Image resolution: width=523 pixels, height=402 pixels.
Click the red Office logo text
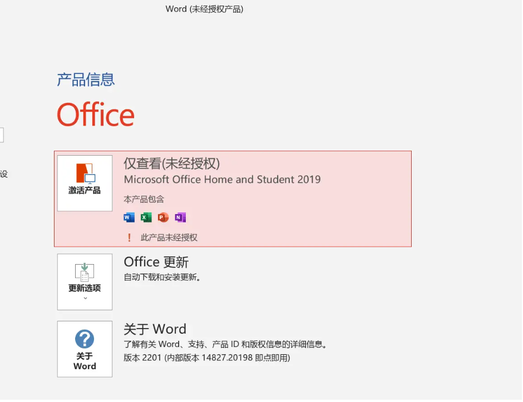pos(96,115)
